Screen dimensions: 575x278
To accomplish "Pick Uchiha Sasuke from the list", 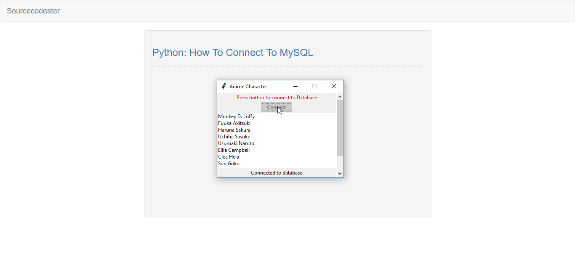I will [x=234, y=137].
